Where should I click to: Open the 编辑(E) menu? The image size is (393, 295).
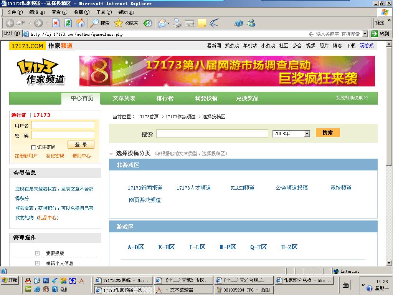click(37, 12)
